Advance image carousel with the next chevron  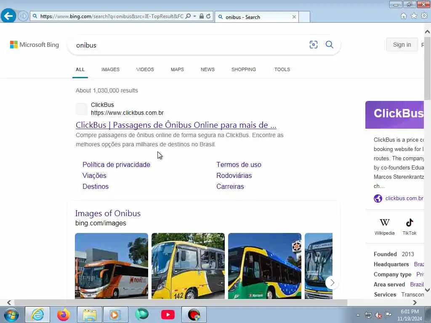(x=332, y=282)
